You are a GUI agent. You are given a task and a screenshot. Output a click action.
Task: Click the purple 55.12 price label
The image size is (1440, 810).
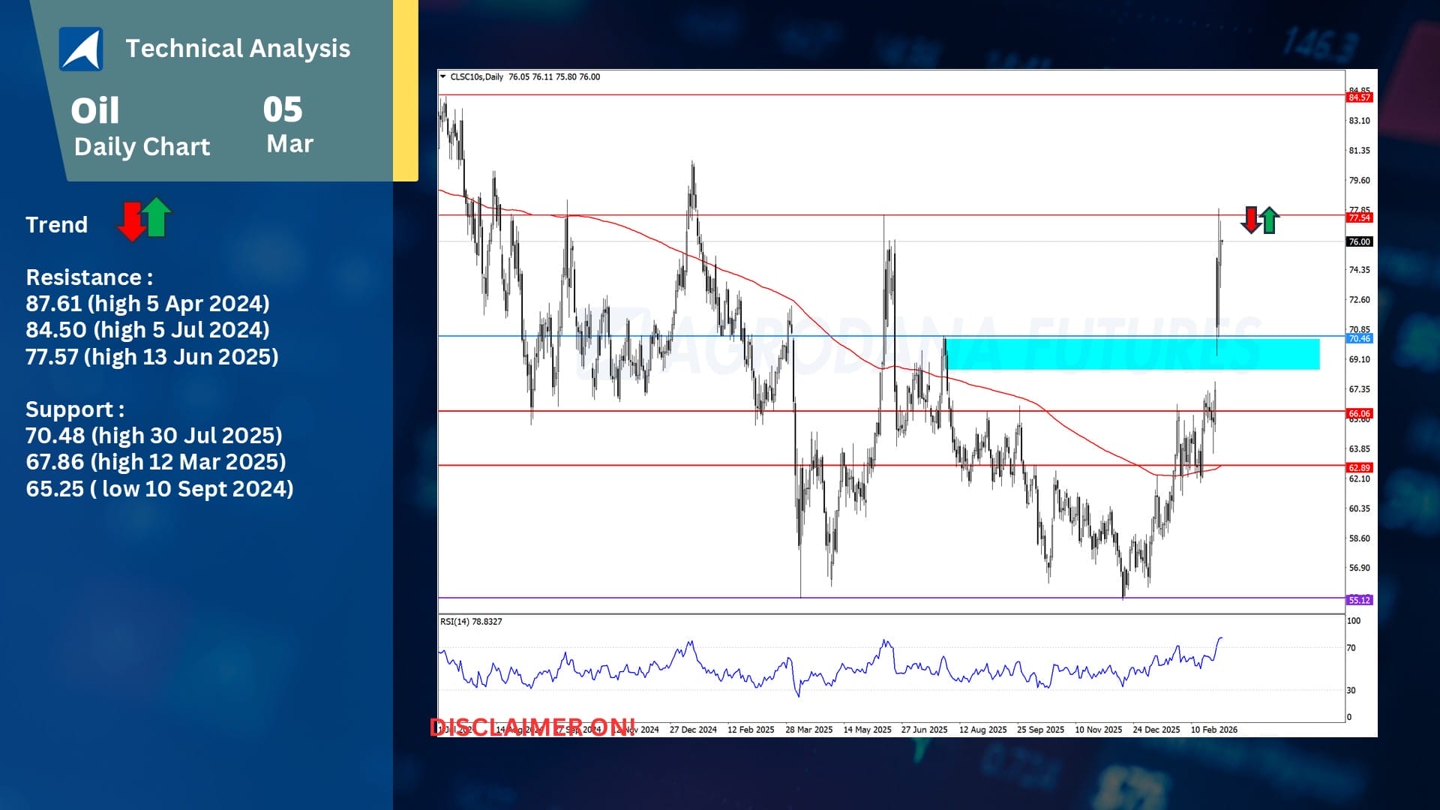coord(1359,600)
